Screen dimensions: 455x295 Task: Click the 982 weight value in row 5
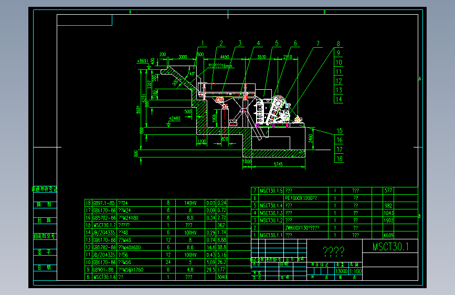point(388,206)
